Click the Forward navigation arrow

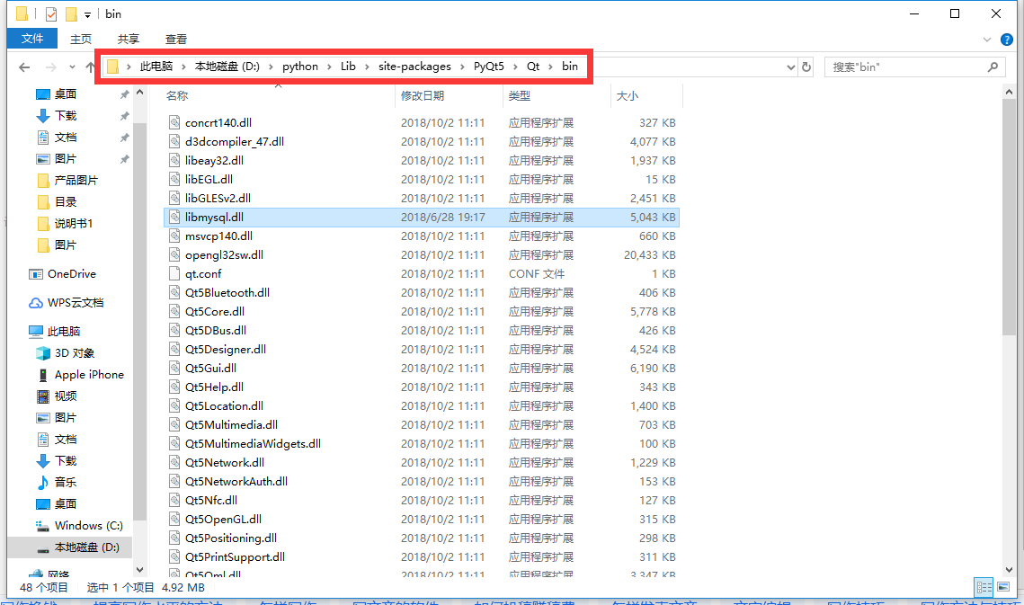(x=51, y=67)
